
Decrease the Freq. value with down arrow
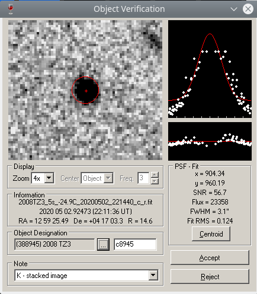(x=155, y=181)
